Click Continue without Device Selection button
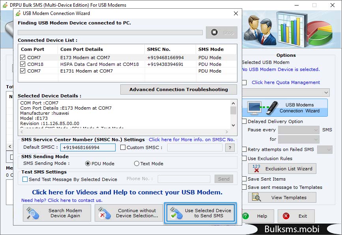This screenshot has width=342, height=235. pyautogui.click(x=129, y=213)
